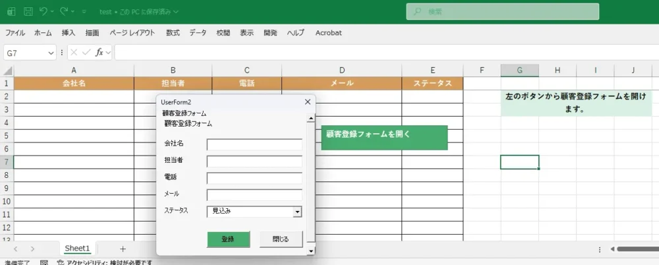
Task: Click the 閉じる button in UserForm2
Action: pyautogui.click(x=281, y=239)
